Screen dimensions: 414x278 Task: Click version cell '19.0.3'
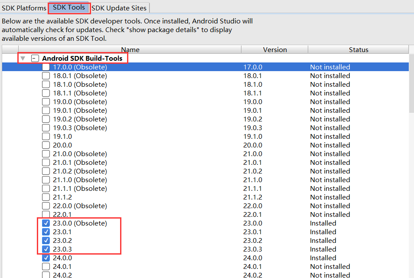click(x=253, y=128)
